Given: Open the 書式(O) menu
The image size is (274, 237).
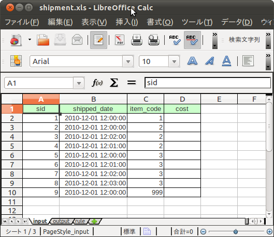Looking at the screenshot, I should coord(160,22).
